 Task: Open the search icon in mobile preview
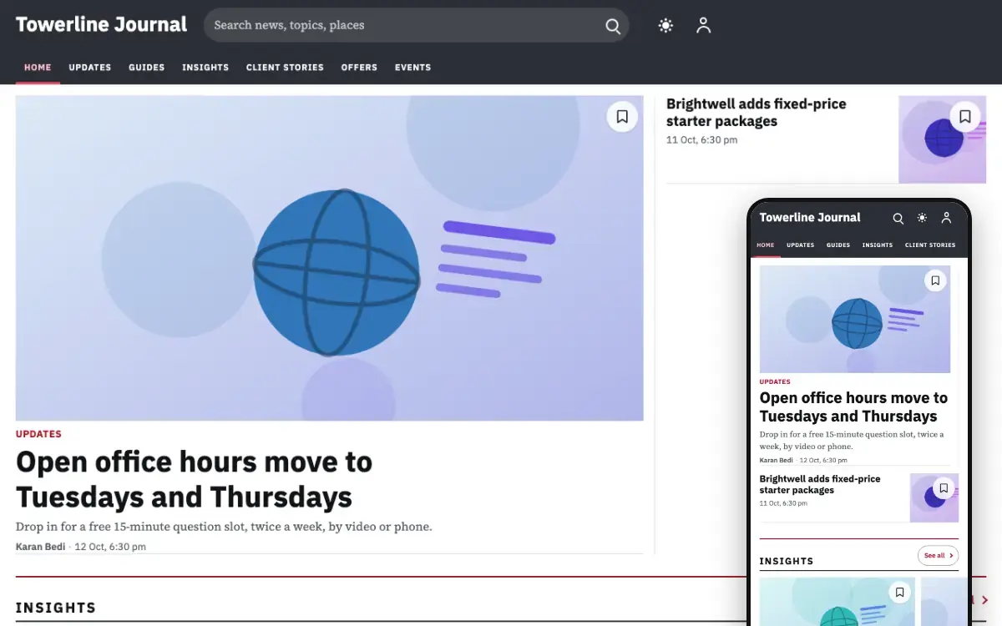(898, 218)
